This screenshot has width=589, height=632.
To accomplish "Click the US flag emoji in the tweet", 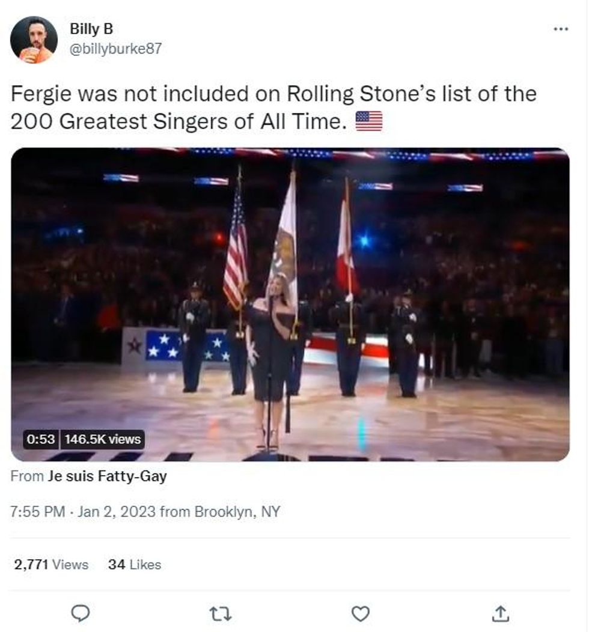I will [368, 121].
